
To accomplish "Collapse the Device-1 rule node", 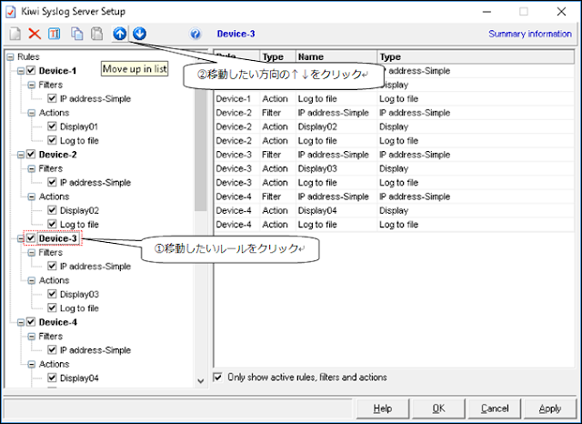I will click(x=21, y=71).
